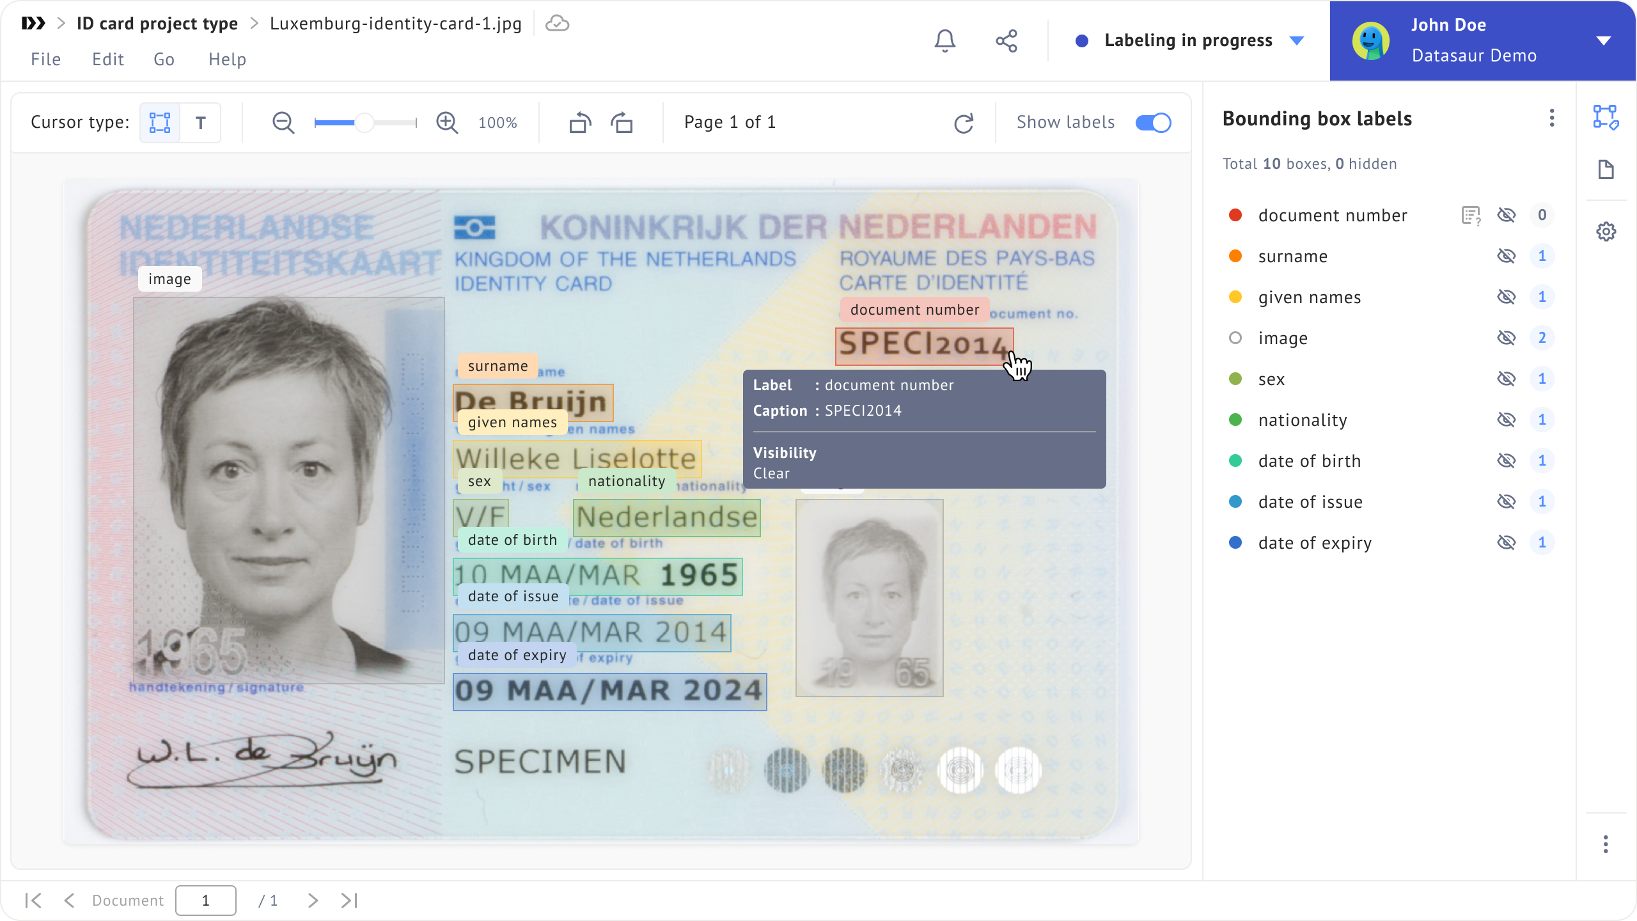This screenshot has height=921, width=1637.
Task: Click the refresh icon in toolbar
Action: [964, 123]
